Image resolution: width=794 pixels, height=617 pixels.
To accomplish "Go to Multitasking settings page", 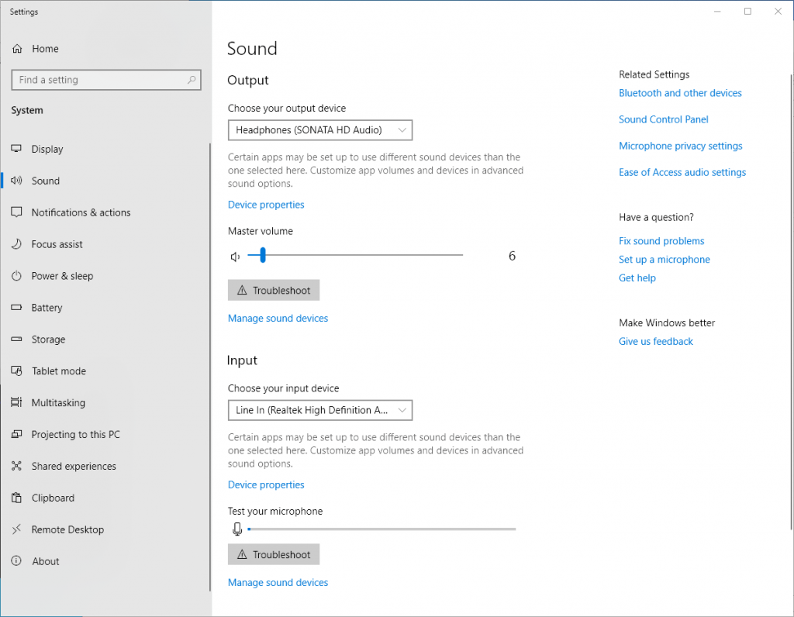I will point(58,403).
